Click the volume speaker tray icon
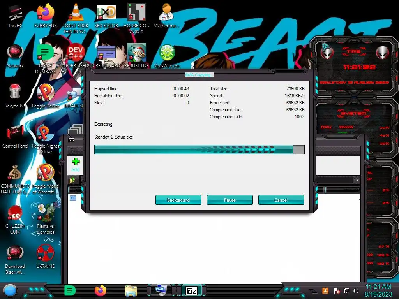This screenshot has width=399, height=299. click(356, 290)
